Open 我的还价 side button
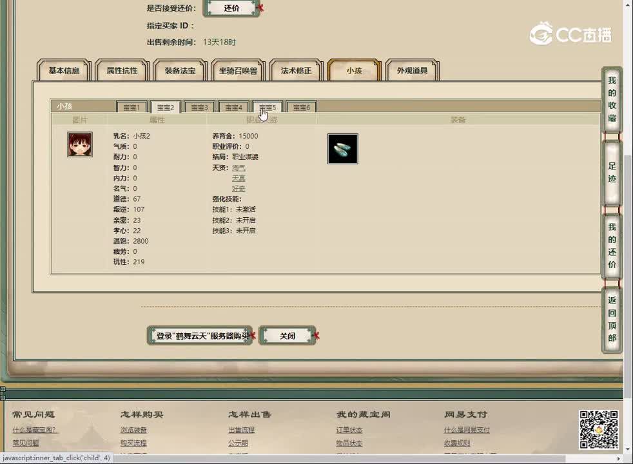This screenshot has width=633, height=464. coord(612,246)
